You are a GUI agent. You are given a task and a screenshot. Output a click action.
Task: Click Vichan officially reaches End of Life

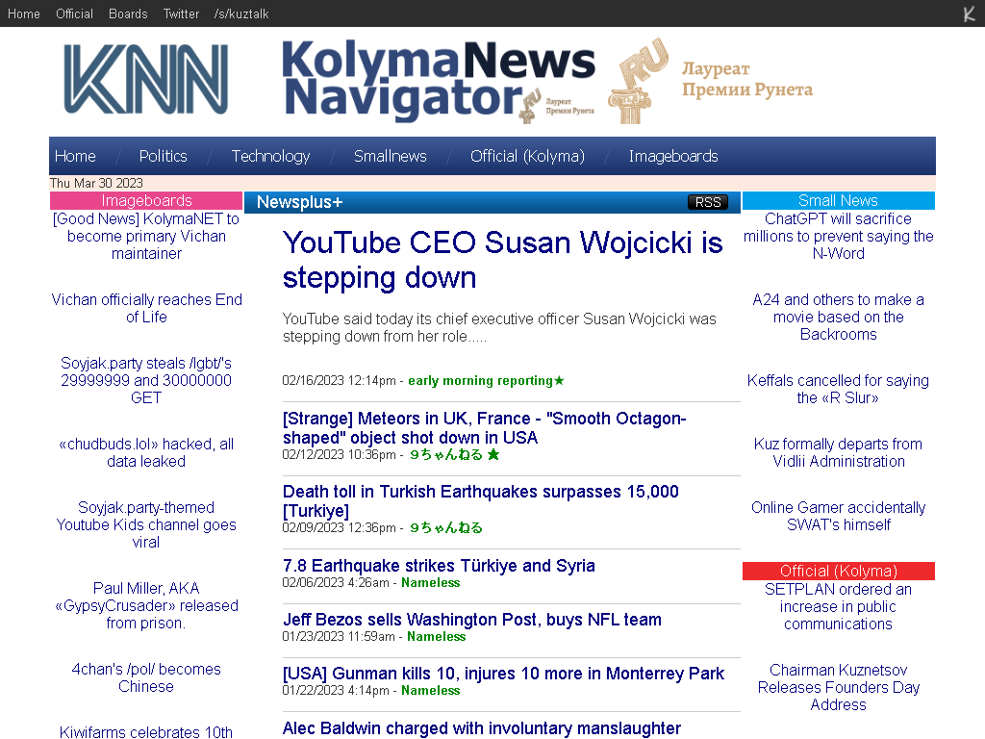[146, 308]
